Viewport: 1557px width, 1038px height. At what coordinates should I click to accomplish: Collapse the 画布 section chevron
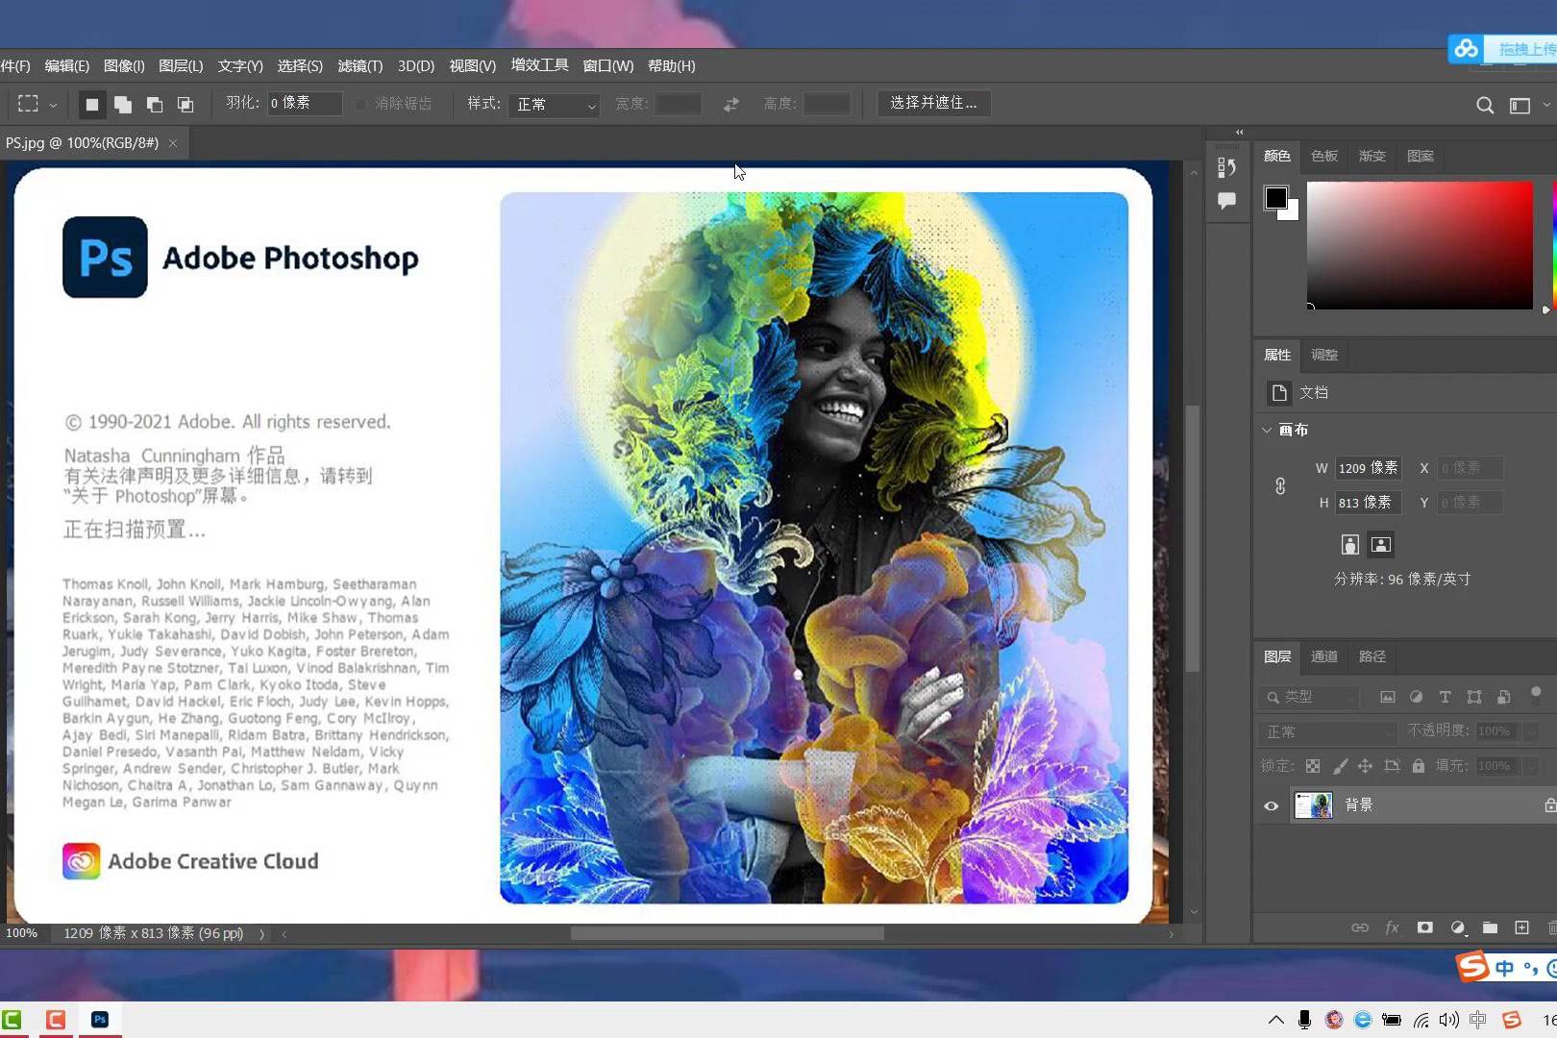click(1267, 430)
